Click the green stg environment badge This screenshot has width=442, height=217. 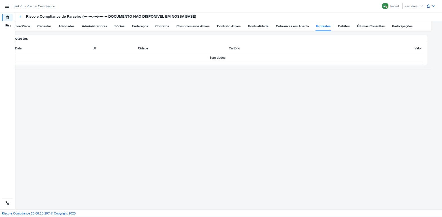[x=385, y=6]
